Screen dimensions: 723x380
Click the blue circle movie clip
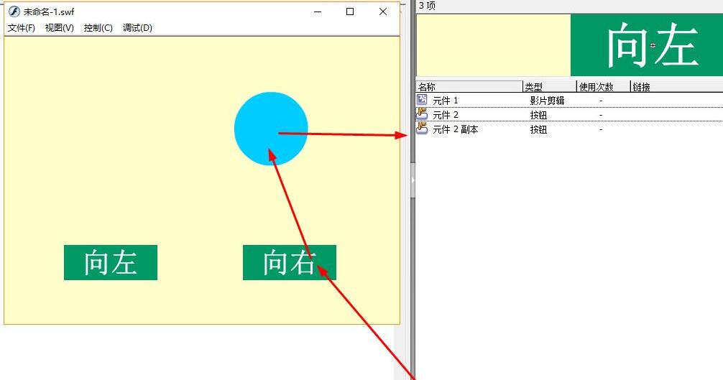[271, 129]
